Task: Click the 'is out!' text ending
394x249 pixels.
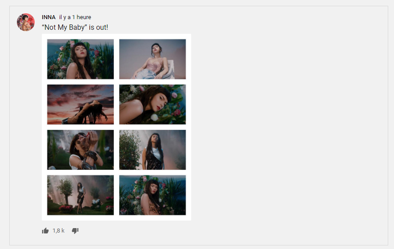Action: pyautogui.click(x=98, y=27)
